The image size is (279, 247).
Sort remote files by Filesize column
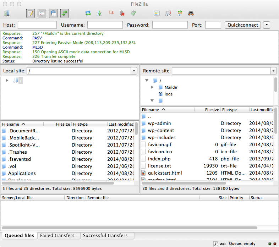coord(207,110)
